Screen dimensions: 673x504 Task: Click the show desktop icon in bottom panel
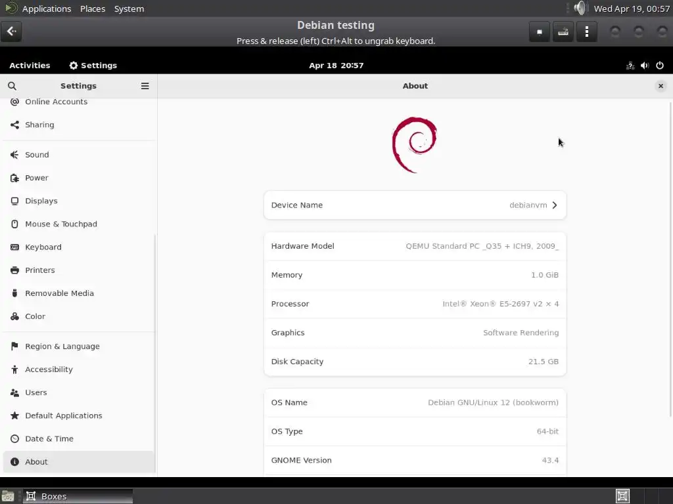coord(8,496)
